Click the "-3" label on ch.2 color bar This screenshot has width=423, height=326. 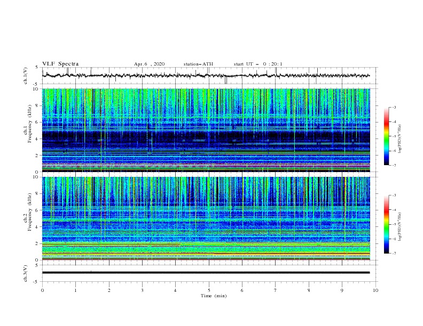[394, 195]
